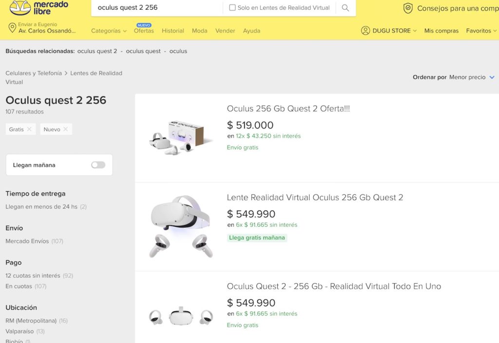Click the Oculus 256 Gb Quest 2 Oferta thumbnail

(181, 138)
